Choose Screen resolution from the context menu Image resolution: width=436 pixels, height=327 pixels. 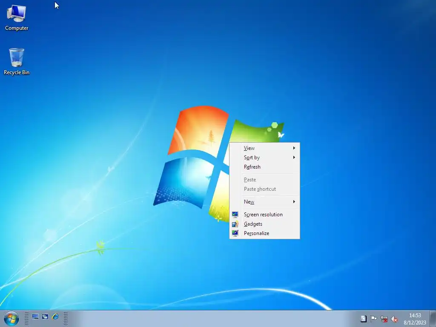(x=264, y=215)
